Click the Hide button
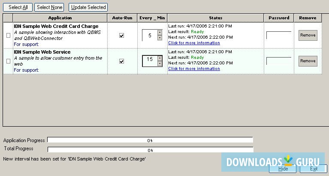The image size is (329, 176). (x=283, y=169)
